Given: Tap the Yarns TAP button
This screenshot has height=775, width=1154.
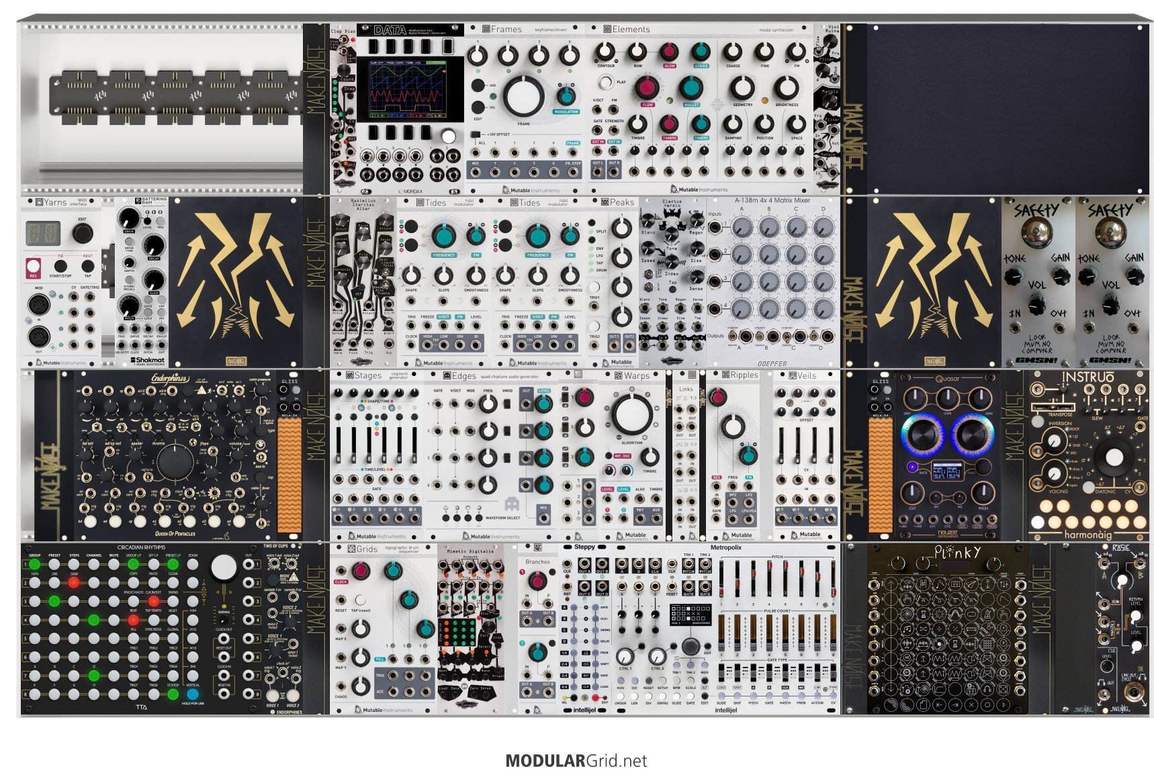Looking at the screenshot, I should click(x=87, y=266).
